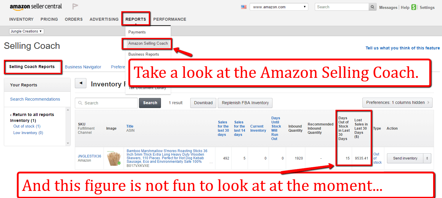Select Amazon Selling Coach menu entry
Screen dimensions: 442x198
click(x=148, y=43)
